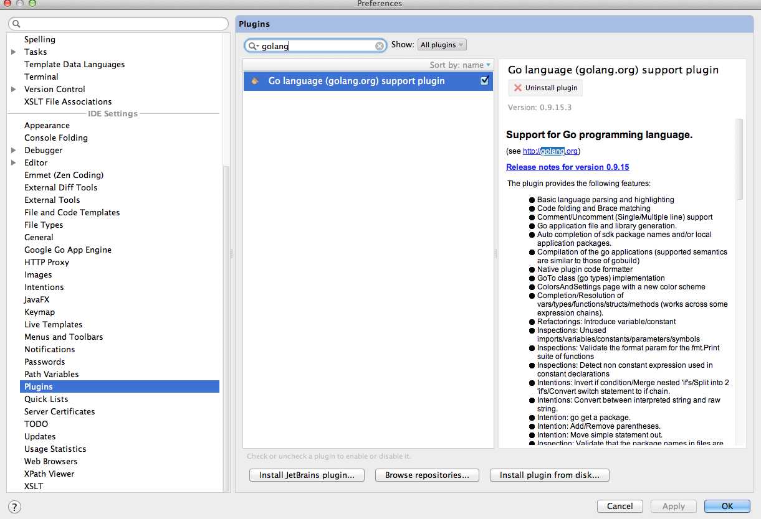Select JavaFX setting
761x519 pixels.
pyautogui.click(x=37, y=300)
